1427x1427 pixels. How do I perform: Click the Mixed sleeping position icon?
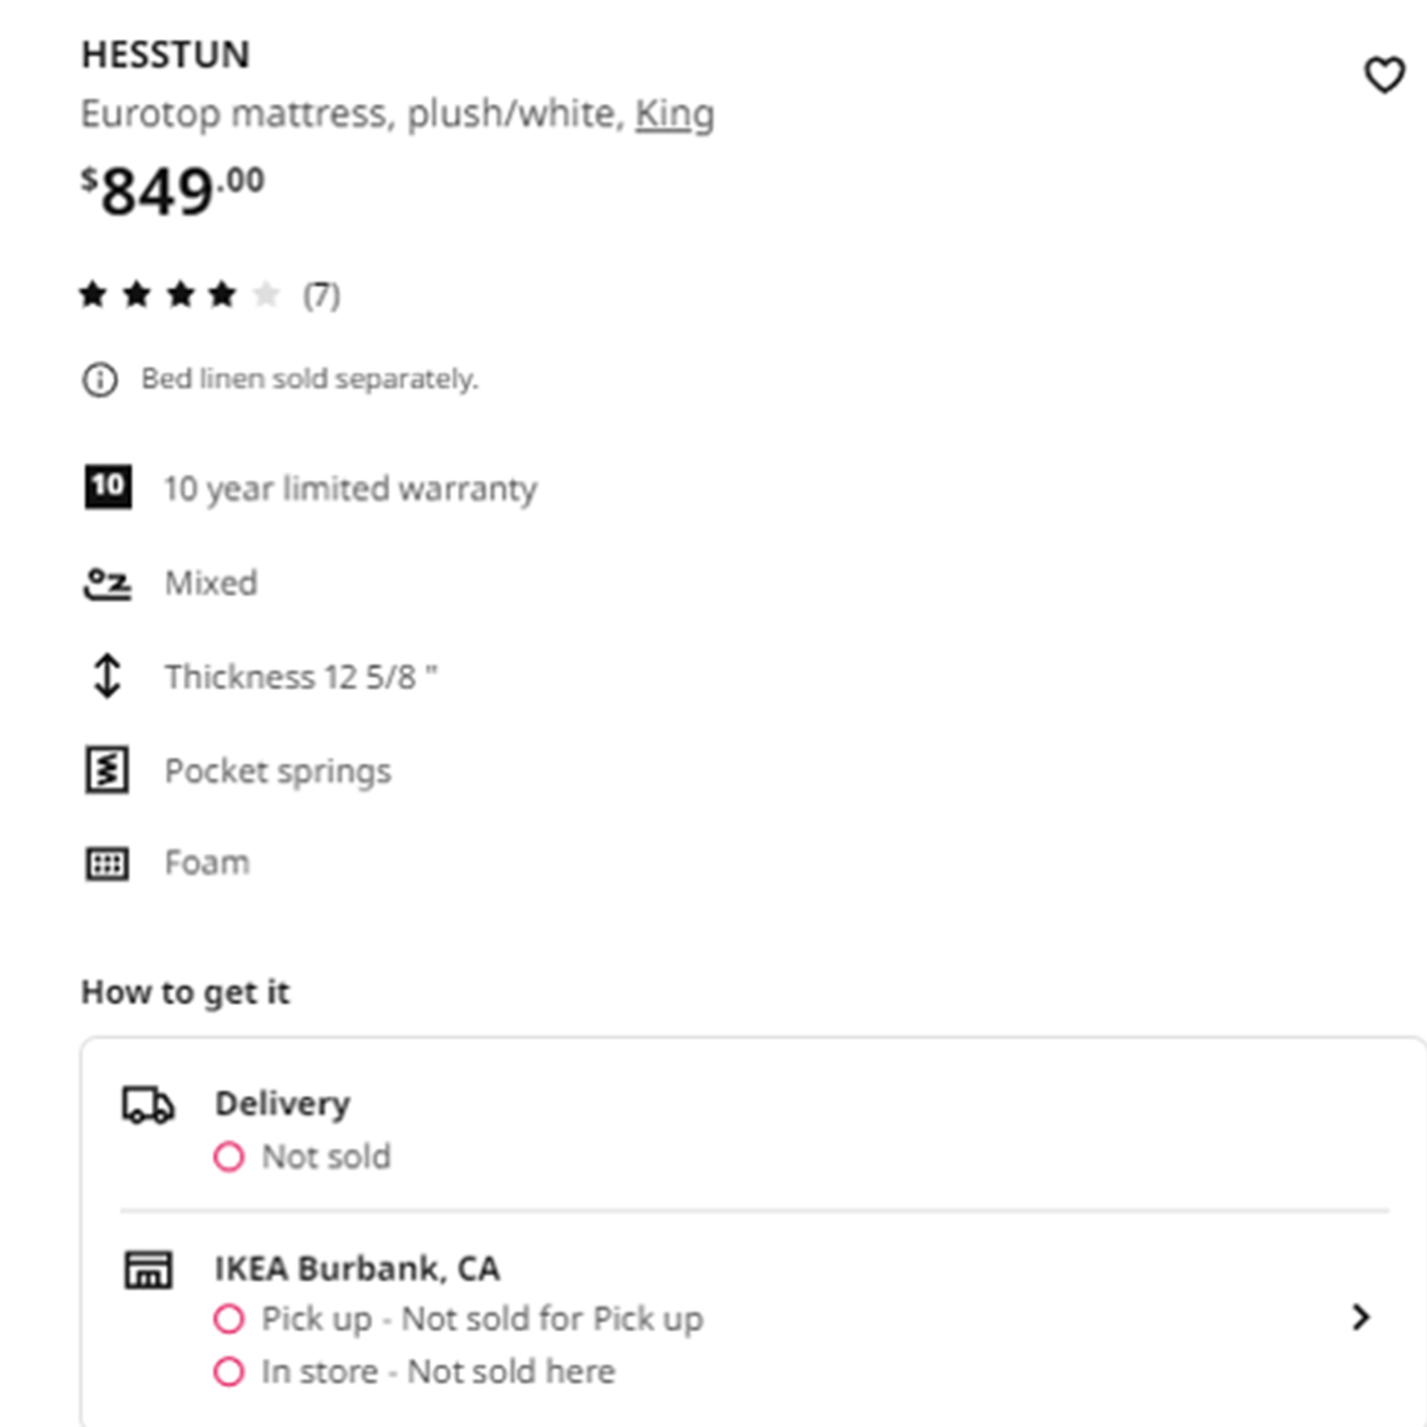pyautogui.click(x=108, y=584)
